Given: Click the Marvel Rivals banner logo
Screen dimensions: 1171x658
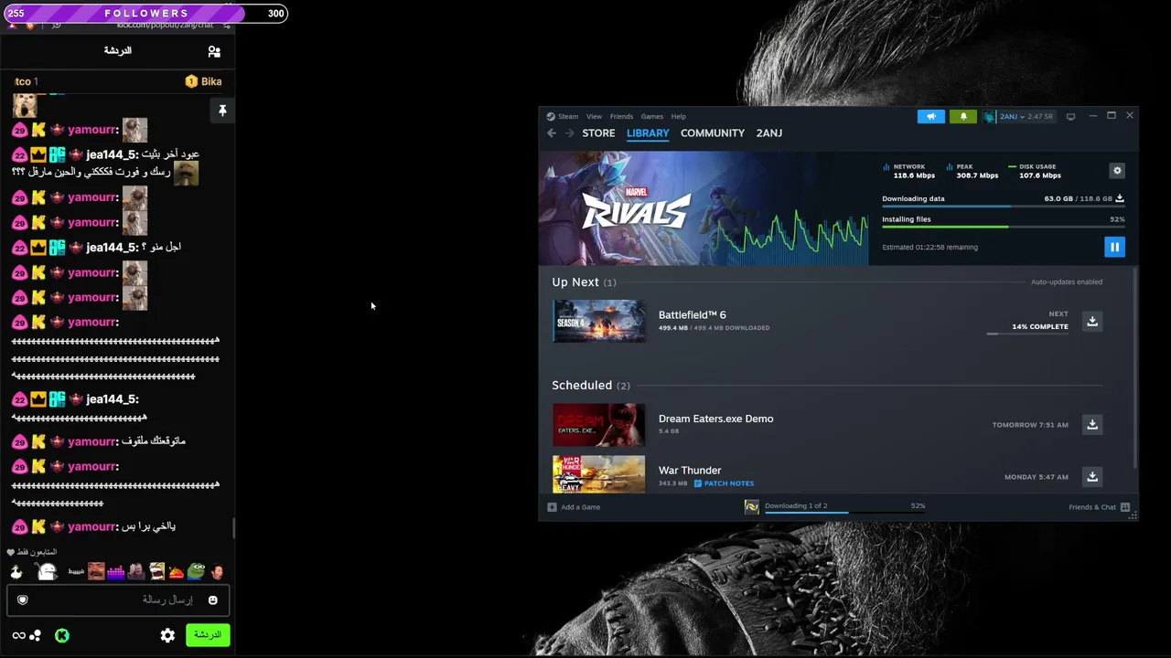Looking at the screenshot, I should pyautogui.click(x=636, y=209).
